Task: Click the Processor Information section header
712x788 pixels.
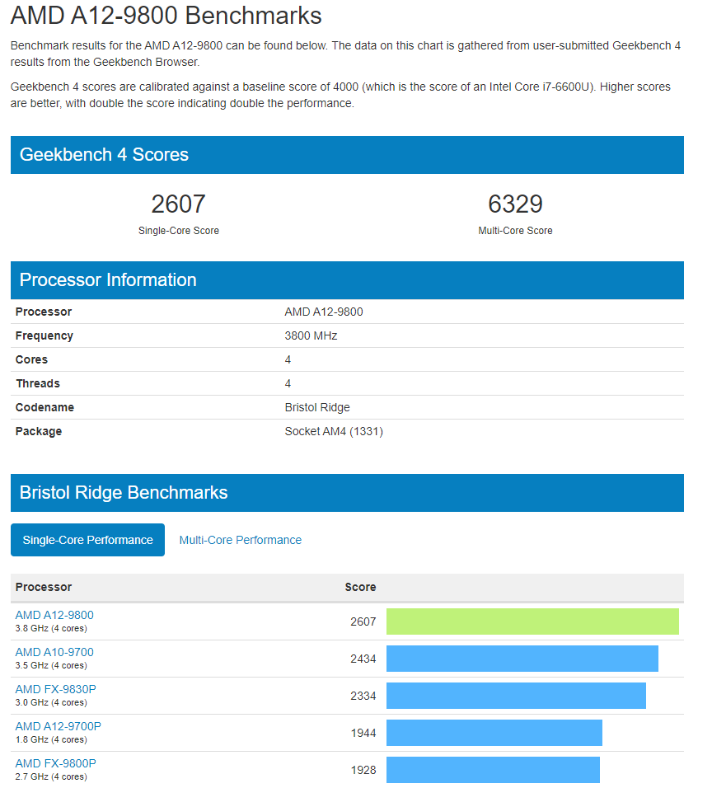Action: (347, 280)
